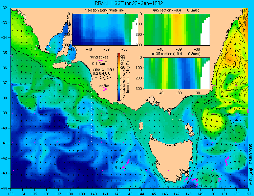Click the drifter track near 151 longitude
This screenshot has height=196, width=254.
tap(227, 161)
